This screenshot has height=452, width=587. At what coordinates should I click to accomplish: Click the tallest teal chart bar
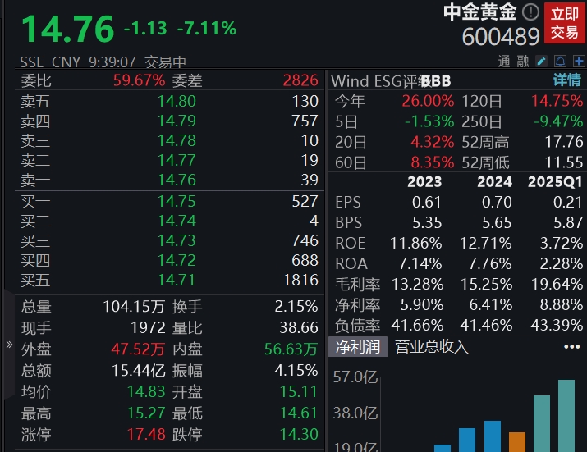[x=566, y=415]
